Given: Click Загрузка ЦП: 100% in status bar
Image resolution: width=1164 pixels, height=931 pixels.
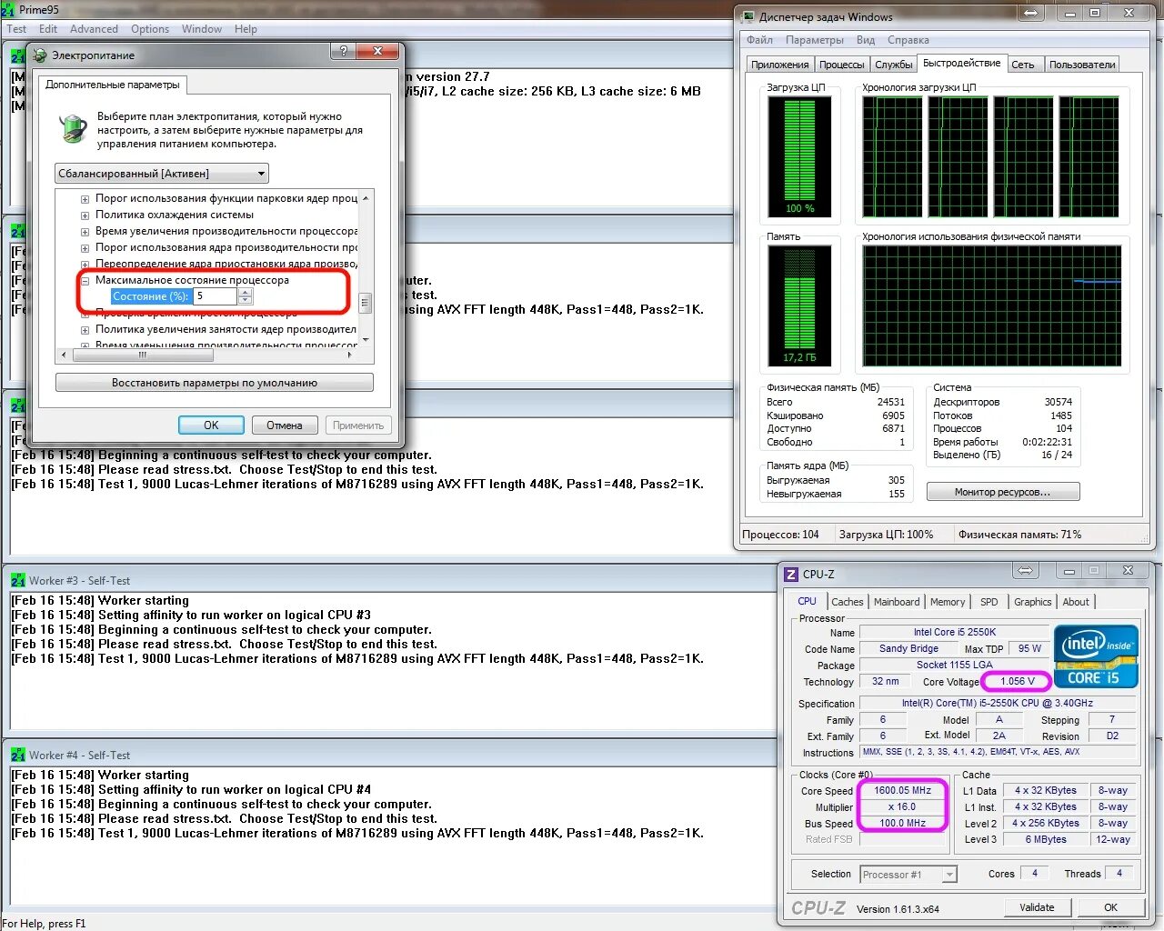Looking at the screenshot, I should pyautogui.click(x=886, y=535).
